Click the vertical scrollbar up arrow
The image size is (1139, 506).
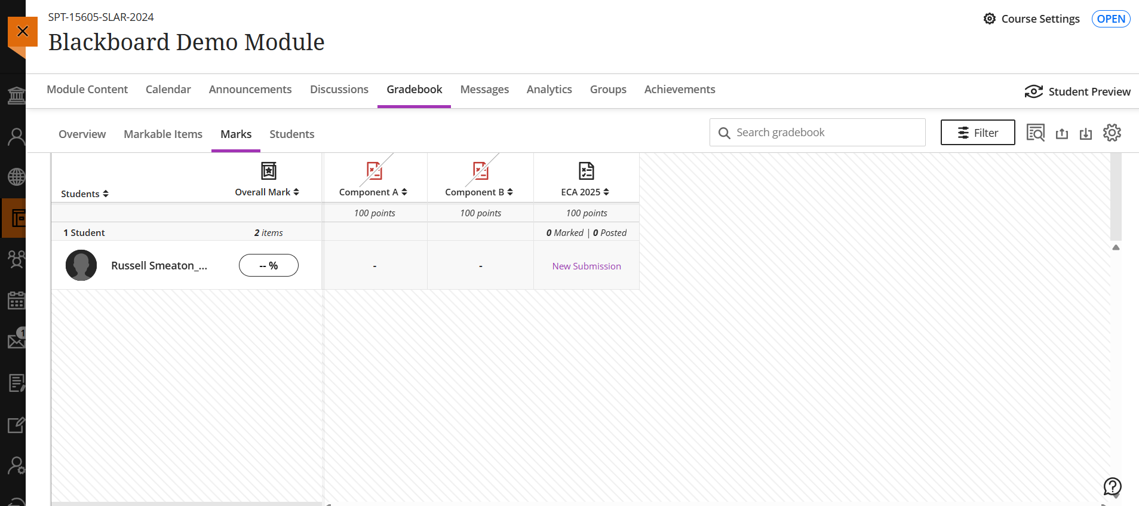tap(1116, 247)
